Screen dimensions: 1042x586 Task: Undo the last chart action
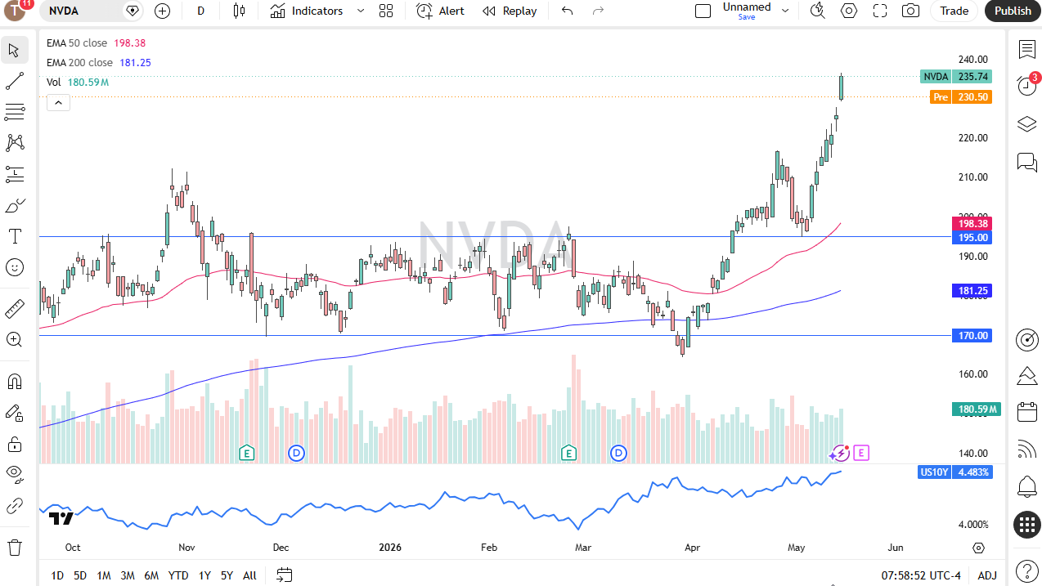[567, 11]
